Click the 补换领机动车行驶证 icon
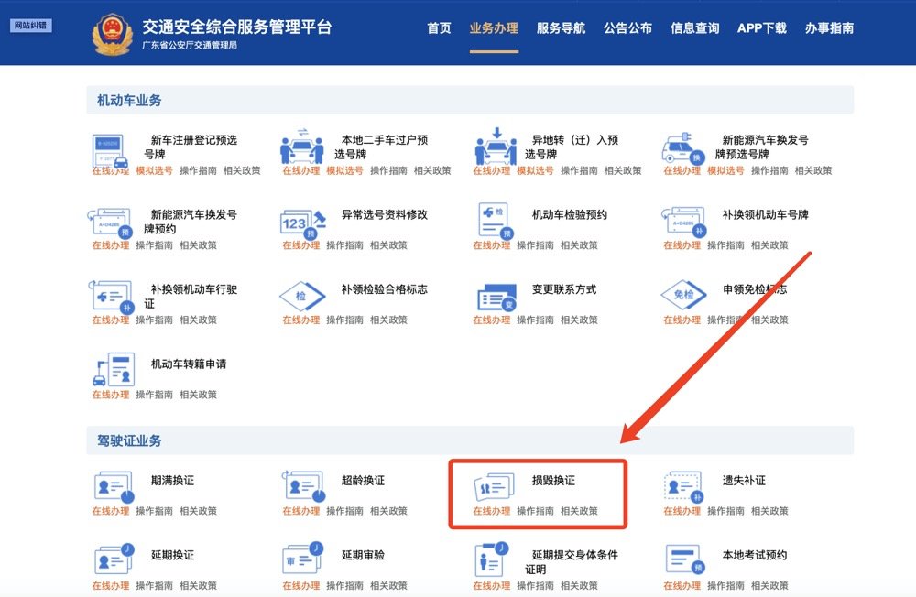This screenshot has width=916, height=597. coord(111,297)
